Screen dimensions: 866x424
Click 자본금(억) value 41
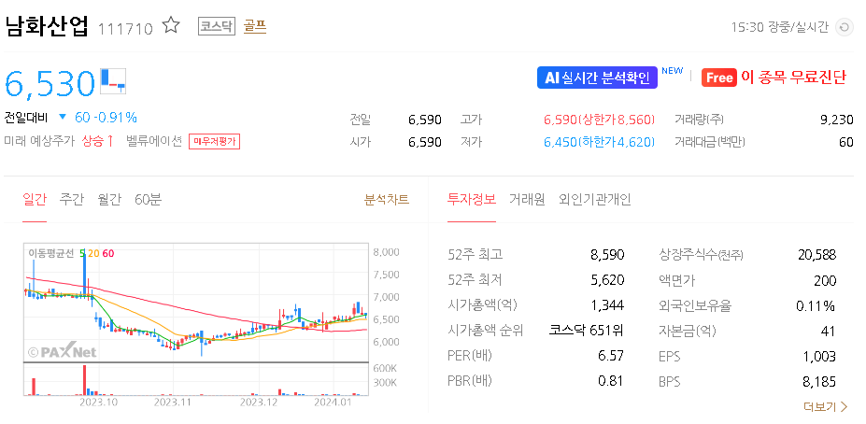click(x=829, y=332)
